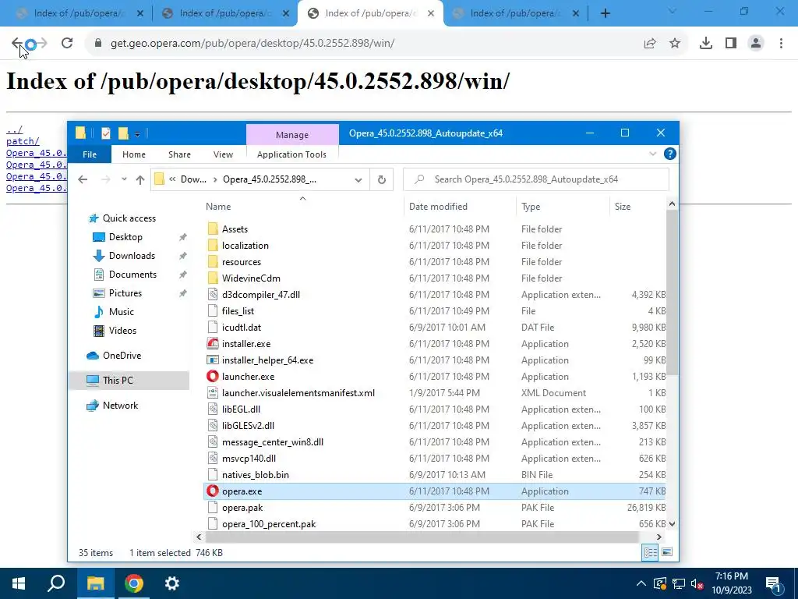The width and height of the screenshot is (798, 599).
Task: Go back in File Explorer
Action: pyautogui.click(x=83, y=179)
